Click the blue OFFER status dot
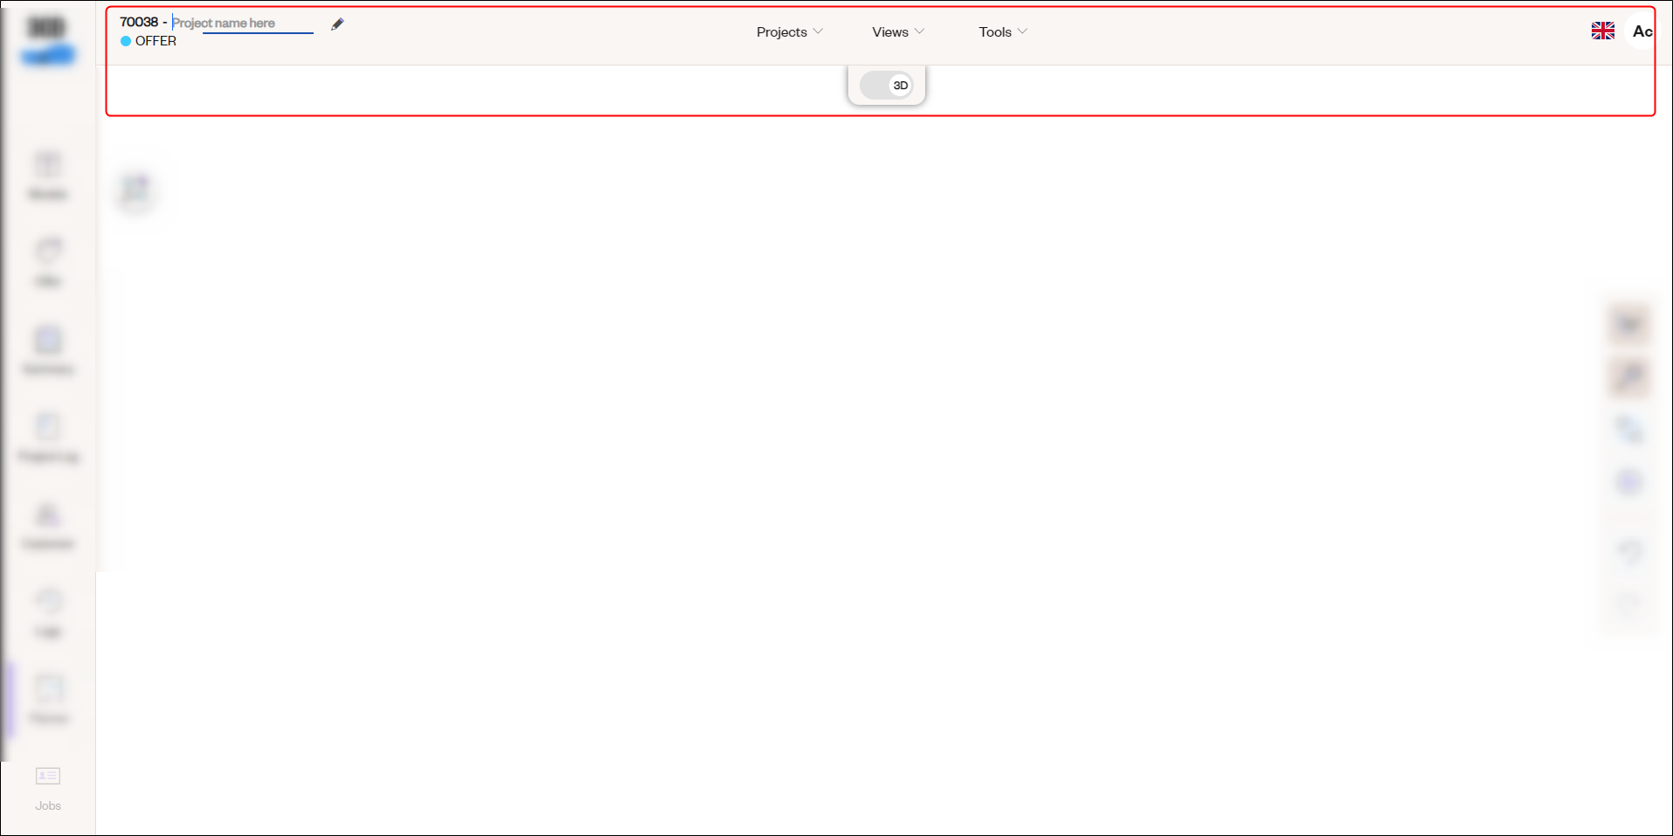This screenshot has height=836, width=1673. tap(126, 41)
